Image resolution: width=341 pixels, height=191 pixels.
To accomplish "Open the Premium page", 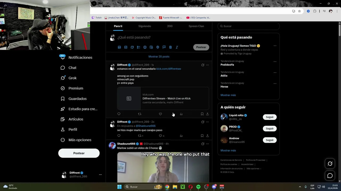I will [x=72, y=88].
